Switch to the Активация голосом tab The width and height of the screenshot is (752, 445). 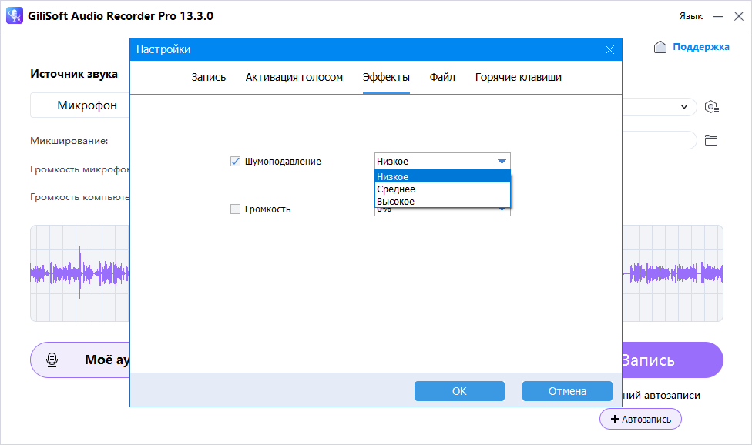pyautogui.click(x=294, y=77)
